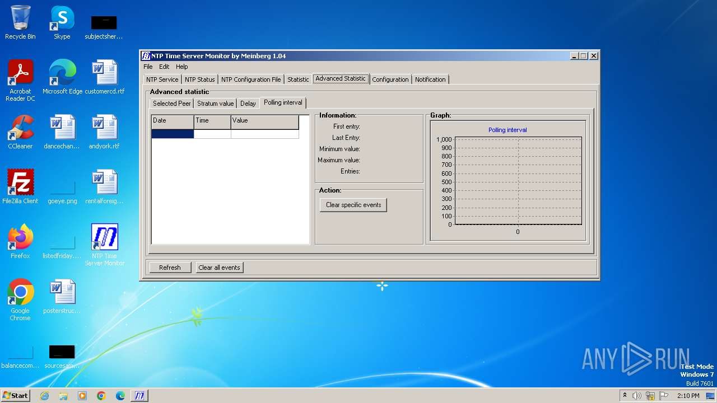Select the Polling interval sub-tab
Screen dimensions: 717x403
click(283, 102)
